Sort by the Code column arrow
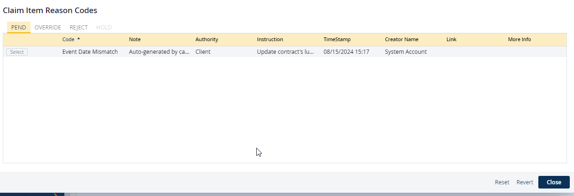This screenshot has height=196, width=574. 78,39
